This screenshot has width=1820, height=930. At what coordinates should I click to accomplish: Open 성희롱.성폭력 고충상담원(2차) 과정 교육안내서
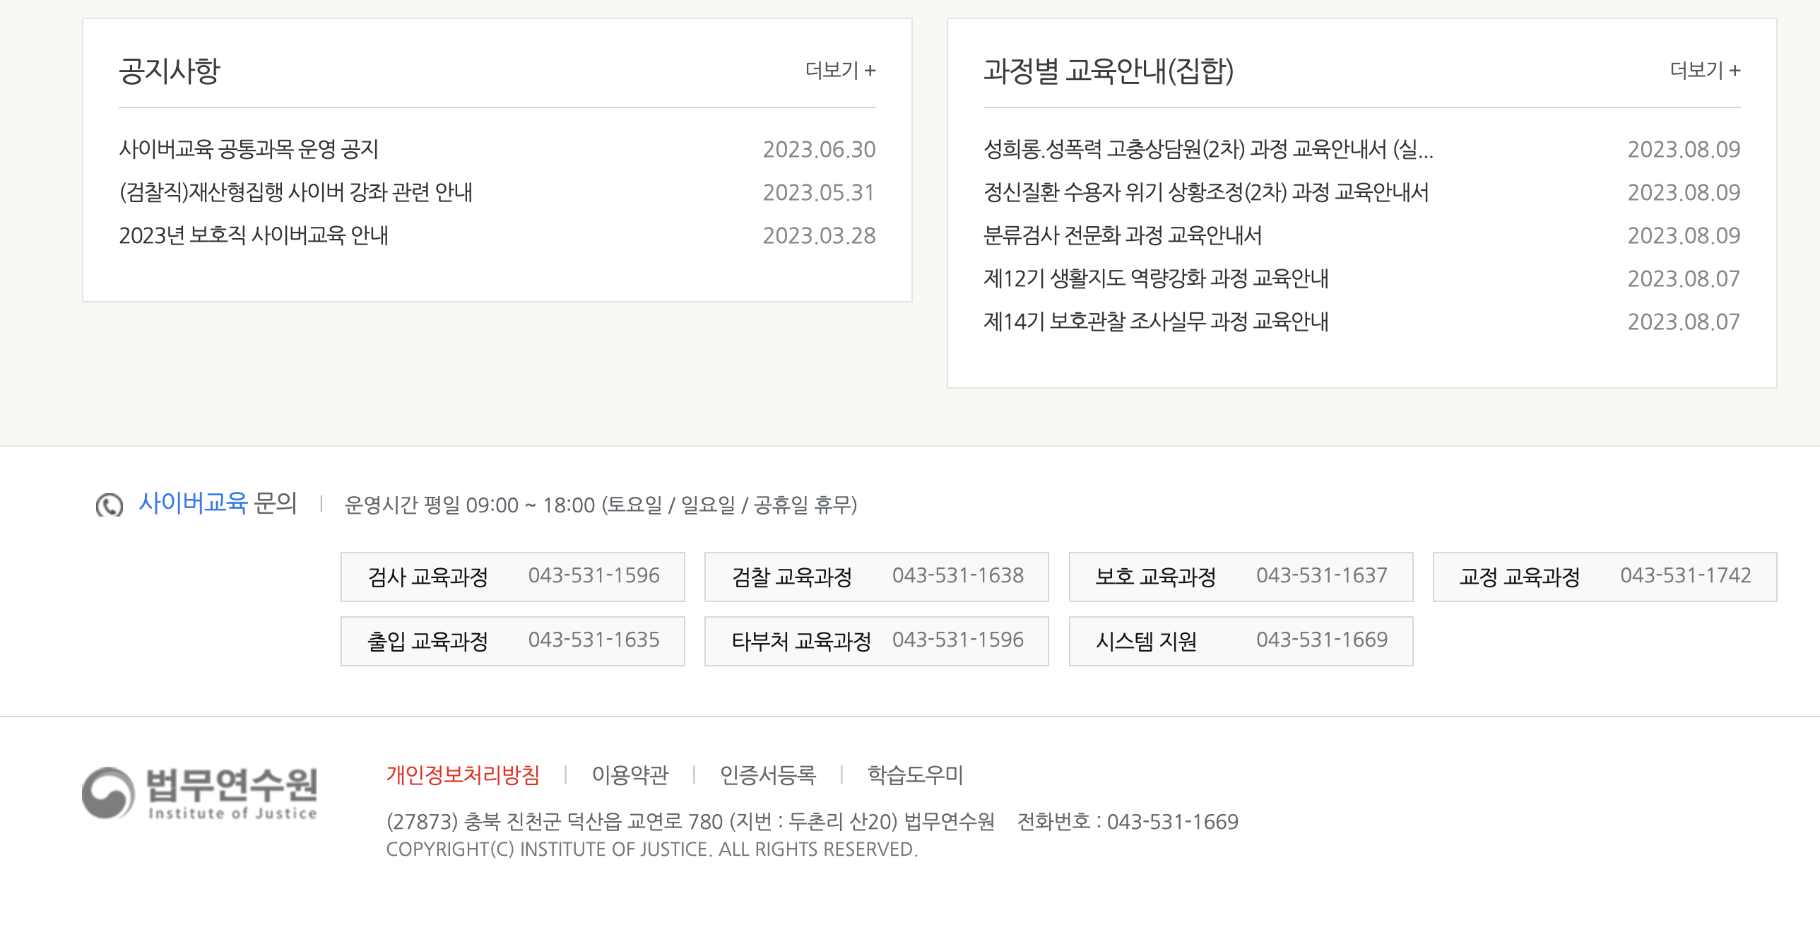1207,149
